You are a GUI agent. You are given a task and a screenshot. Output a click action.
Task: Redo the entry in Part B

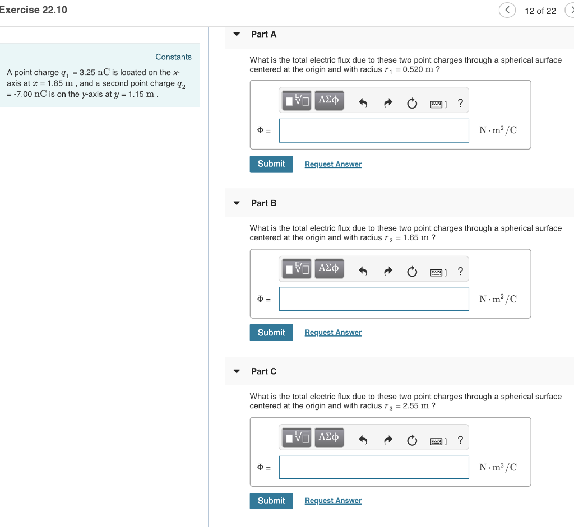(388, 272)
